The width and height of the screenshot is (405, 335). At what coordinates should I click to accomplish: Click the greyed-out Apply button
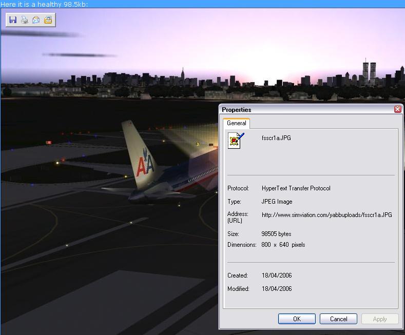click(x=379, y=319)
